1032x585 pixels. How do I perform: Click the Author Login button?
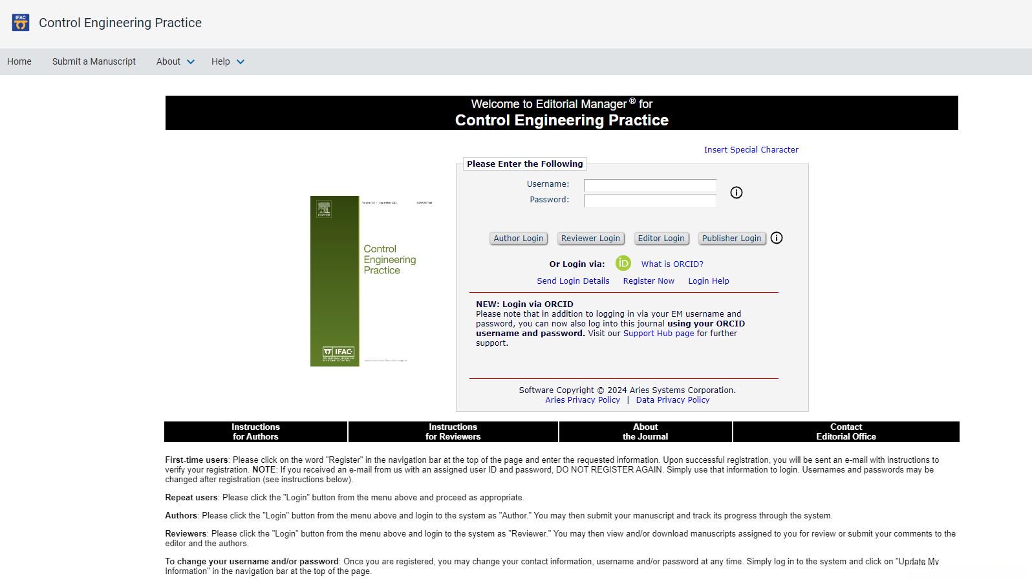click(519, 239)
